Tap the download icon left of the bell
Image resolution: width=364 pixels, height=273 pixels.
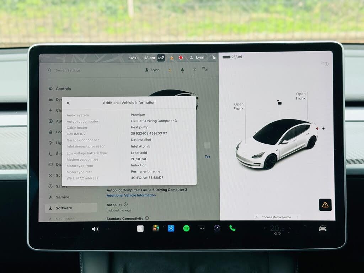click(170, 70)
